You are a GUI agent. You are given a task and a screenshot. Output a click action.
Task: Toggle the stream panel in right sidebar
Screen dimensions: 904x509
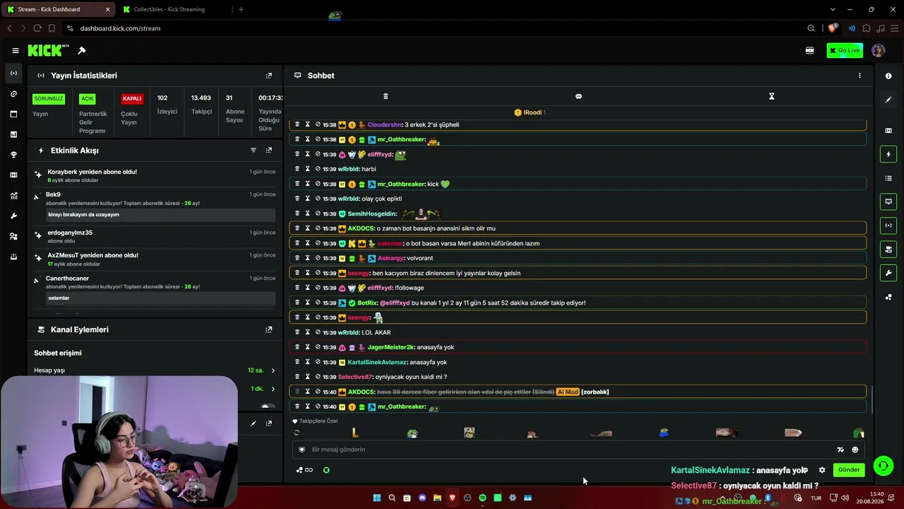click(x=888, y=226)
